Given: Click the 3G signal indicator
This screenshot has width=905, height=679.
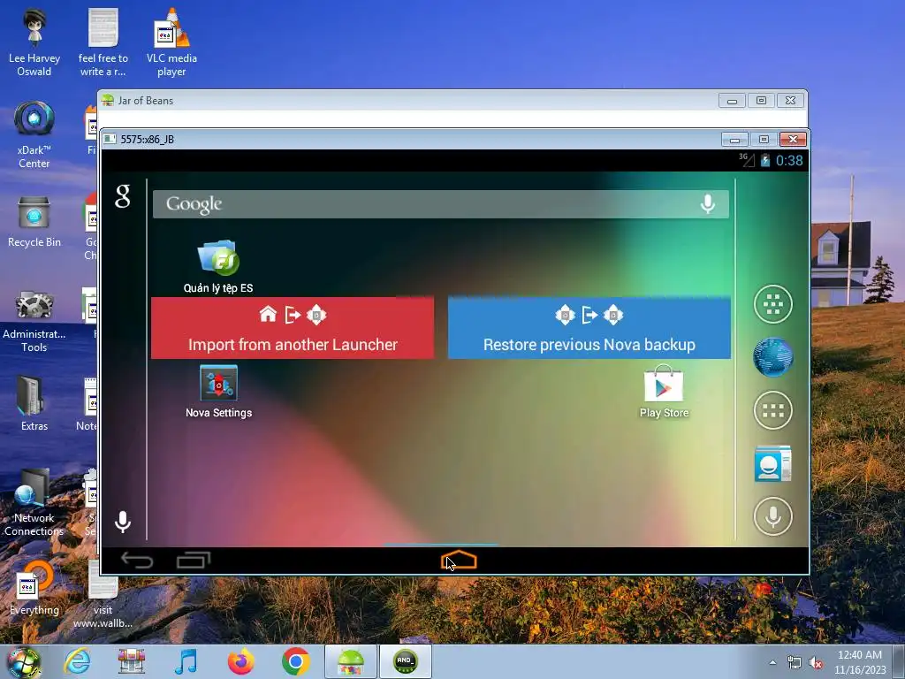Looking at the screenshot, I should click(x=747, y=160).
